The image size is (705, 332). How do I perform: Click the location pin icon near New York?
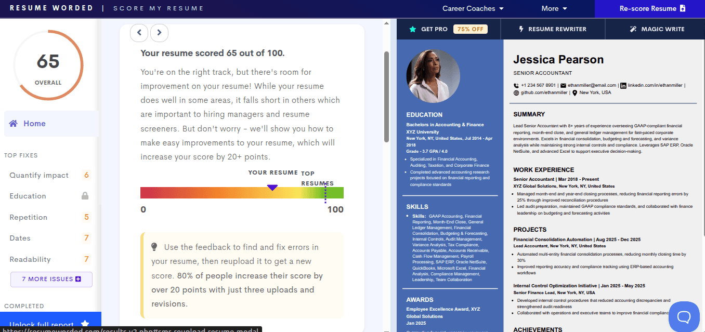pos(575,92)
